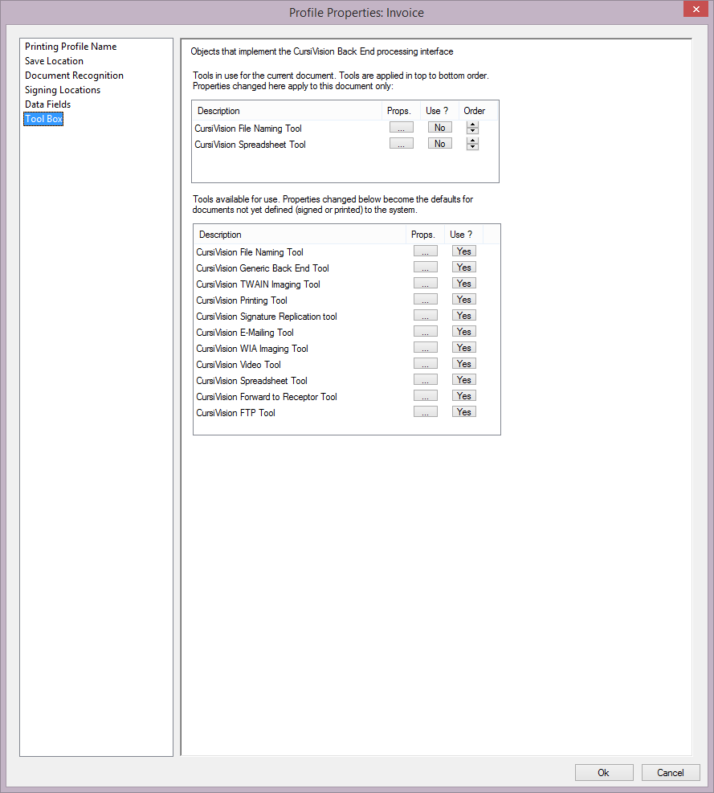Toggle Yes button for WIA Imaging Tool
The width and height of the screenshot is (714, 793).
click(463, 348)
